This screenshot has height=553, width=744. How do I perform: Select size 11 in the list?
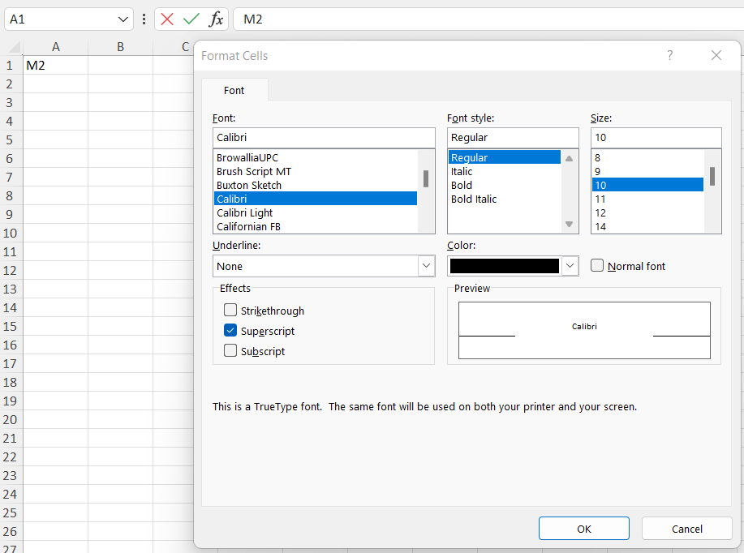click(647, 199)
